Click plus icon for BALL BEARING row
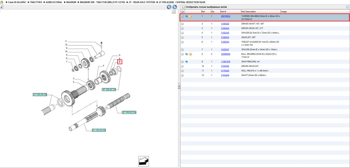The image size is (350, 168). tap(182, 54)
